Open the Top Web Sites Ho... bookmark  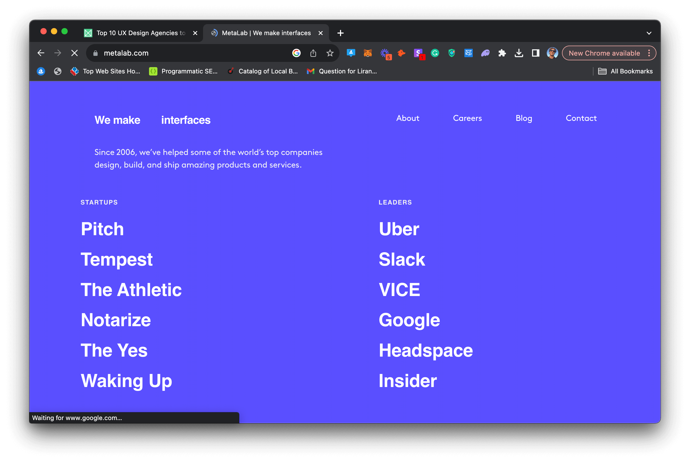click(x=105, y=71)
